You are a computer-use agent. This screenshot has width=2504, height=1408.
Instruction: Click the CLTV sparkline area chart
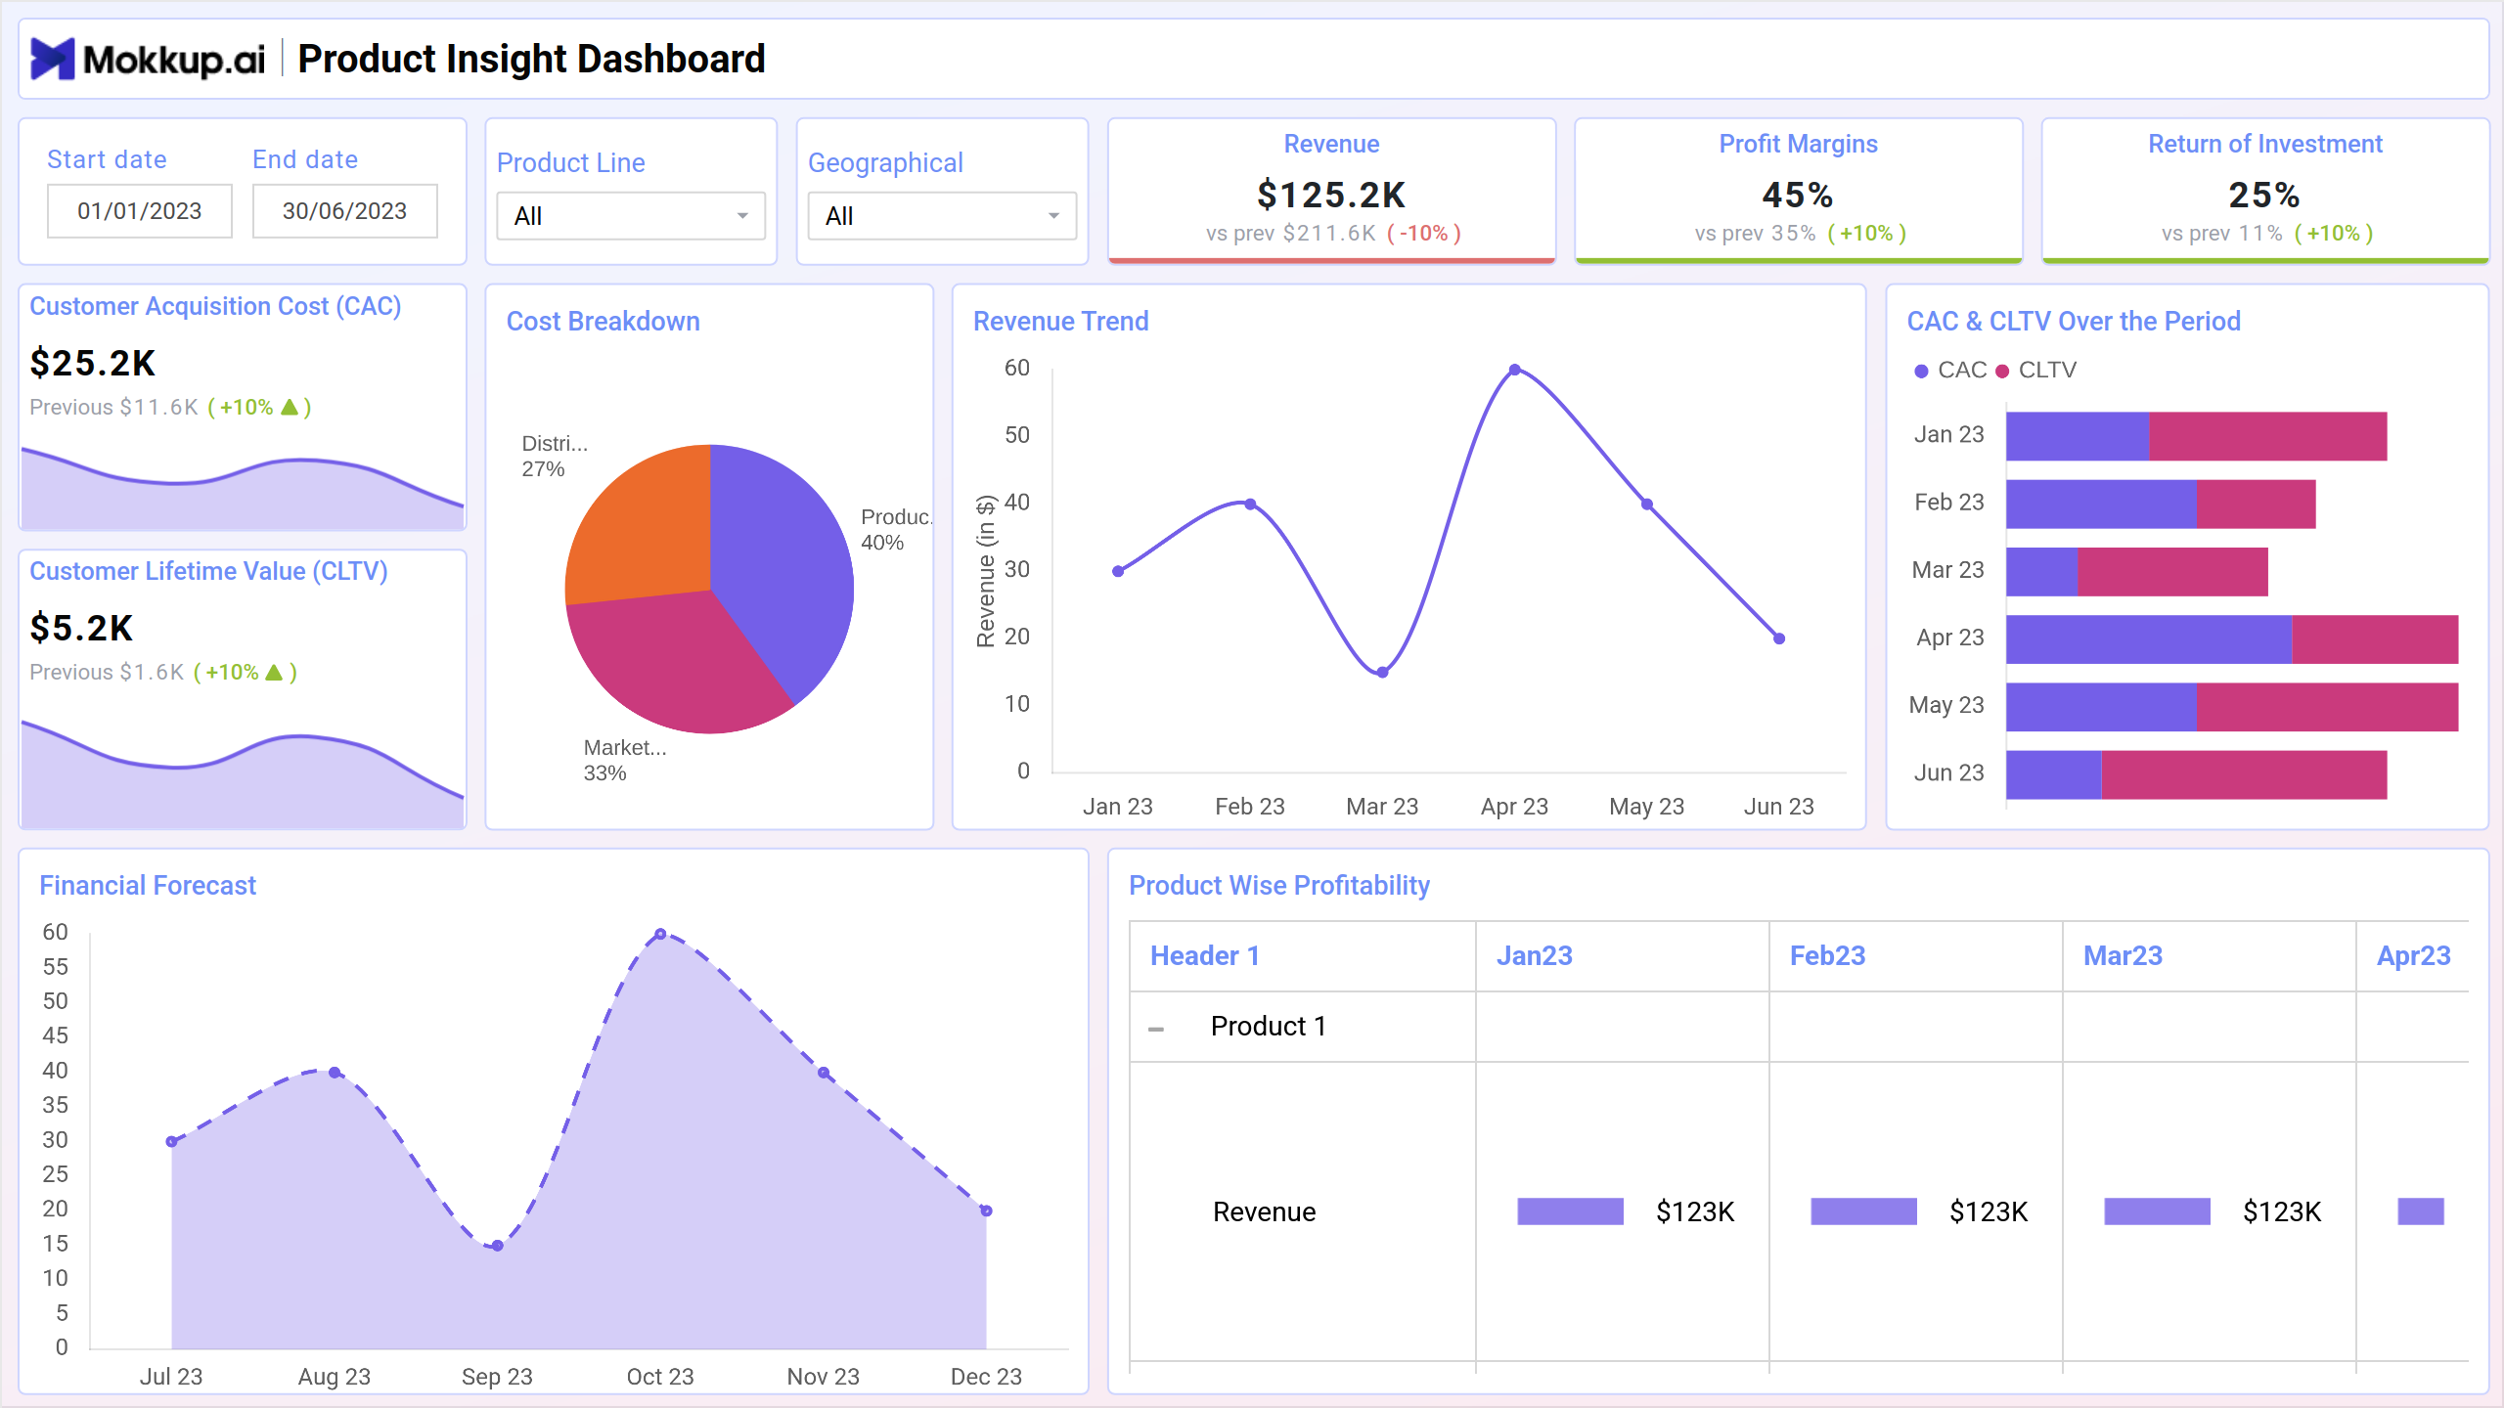[243, 774]
